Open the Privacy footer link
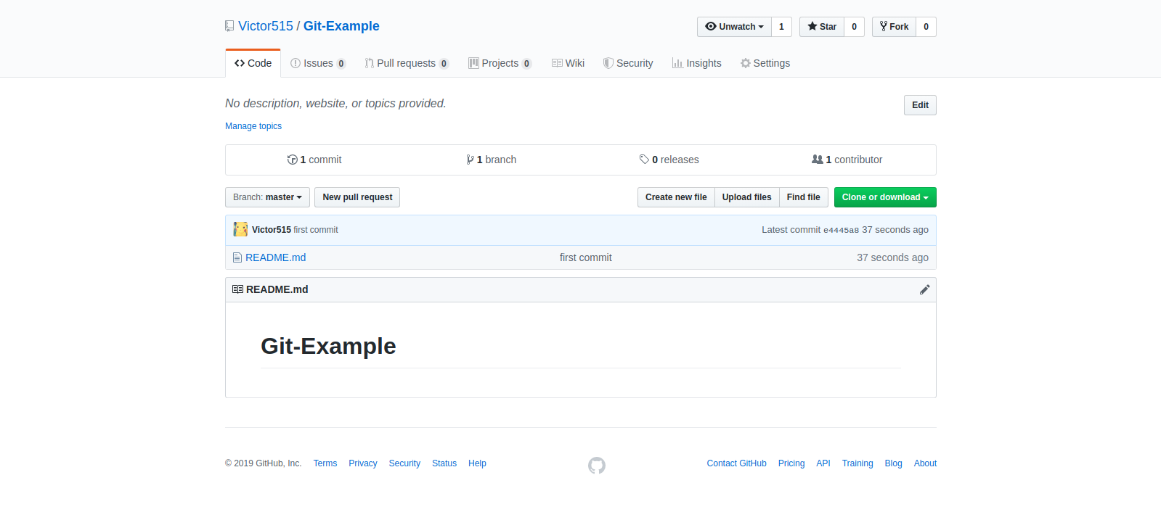1161x512 pixels. (363, 463)
